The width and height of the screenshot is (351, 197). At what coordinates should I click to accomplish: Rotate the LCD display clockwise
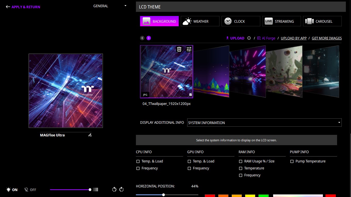[122, 190]
